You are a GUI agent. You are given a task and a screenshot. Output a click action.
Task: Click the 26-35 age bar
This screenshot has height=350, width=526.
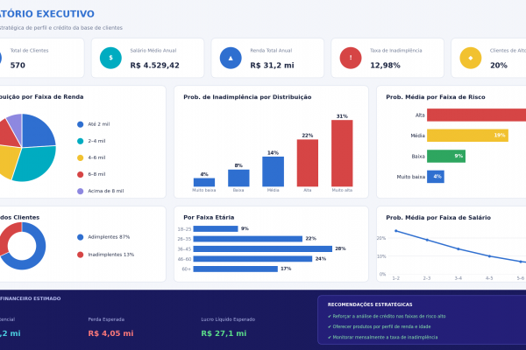click(x=248, y=239)
